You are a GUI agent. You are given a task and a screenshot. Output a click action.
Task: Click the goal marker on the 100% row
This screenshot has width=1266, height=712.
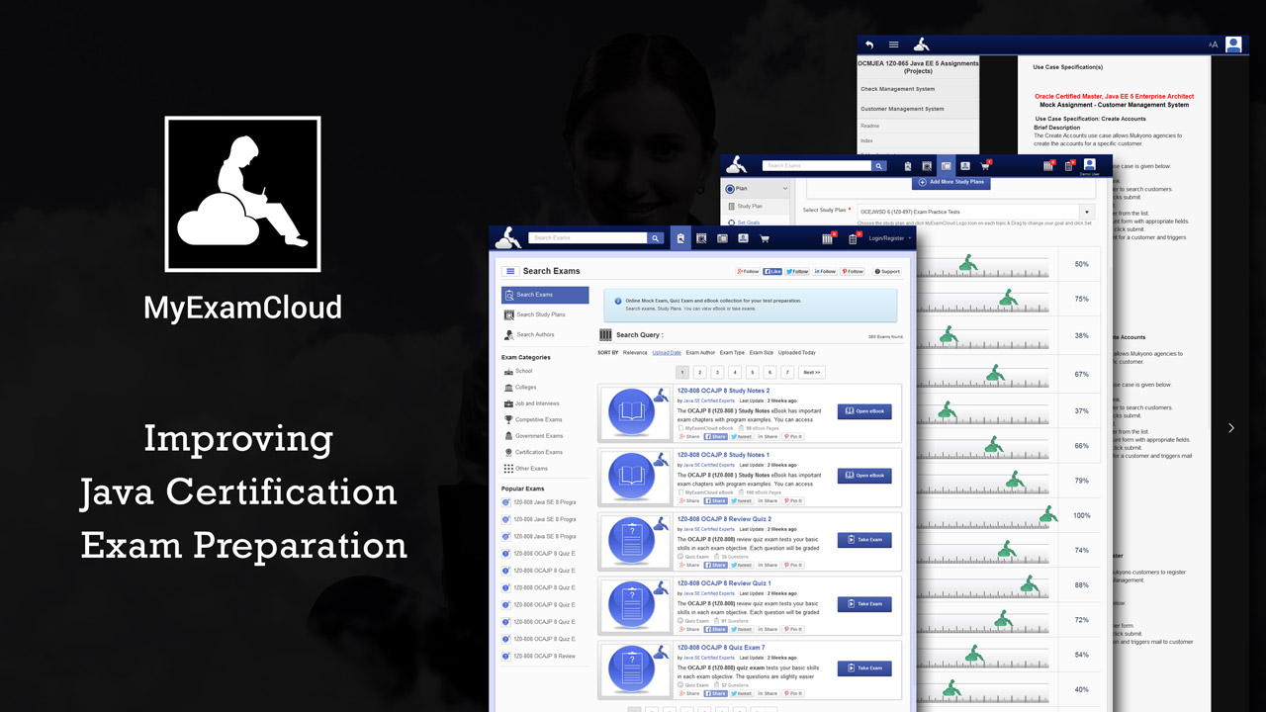(x=1048, y=514)
